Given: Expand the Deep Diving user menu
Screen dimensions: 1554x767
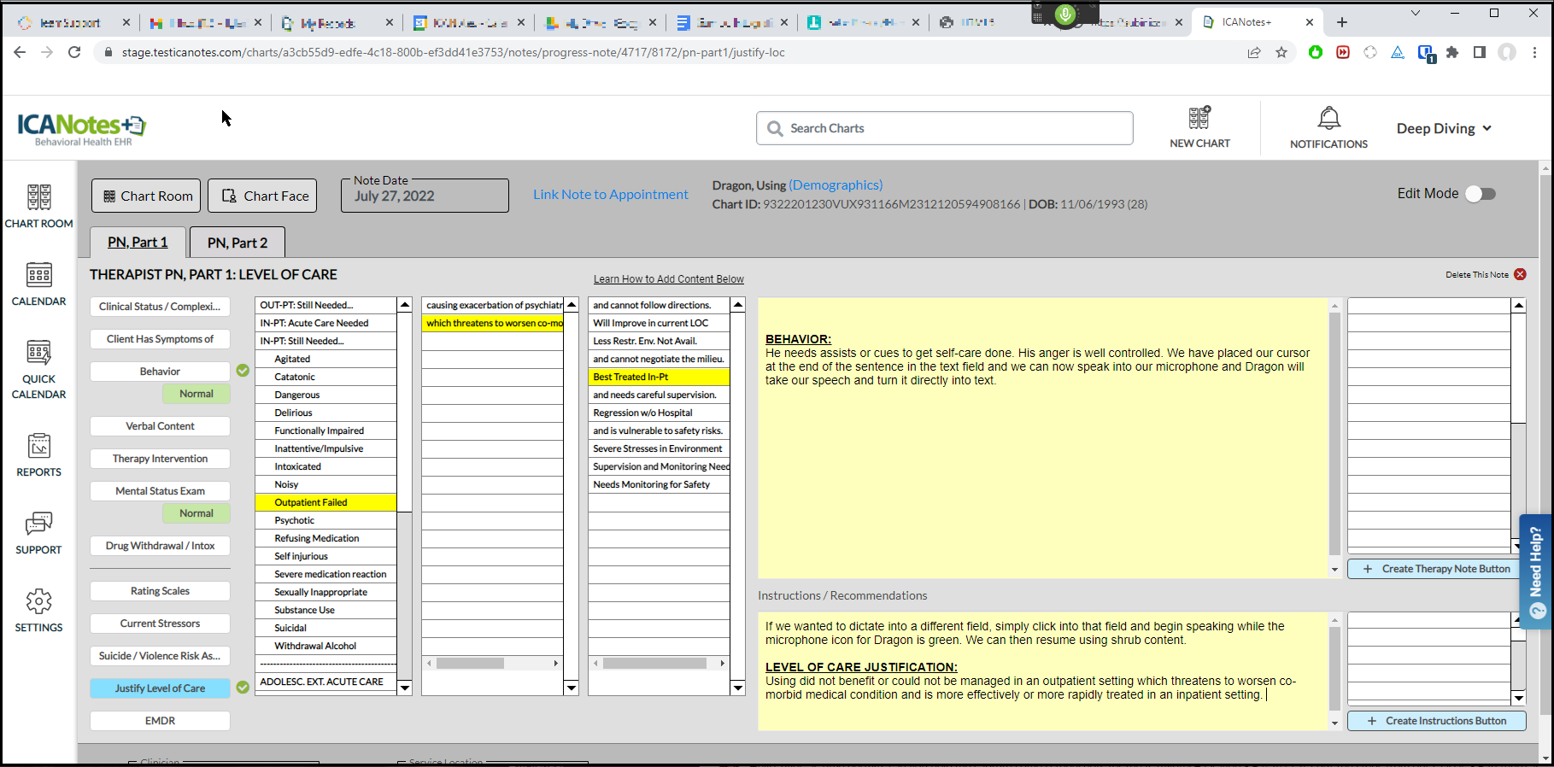Looking at the screenshot, I should tap(1444, 128).
